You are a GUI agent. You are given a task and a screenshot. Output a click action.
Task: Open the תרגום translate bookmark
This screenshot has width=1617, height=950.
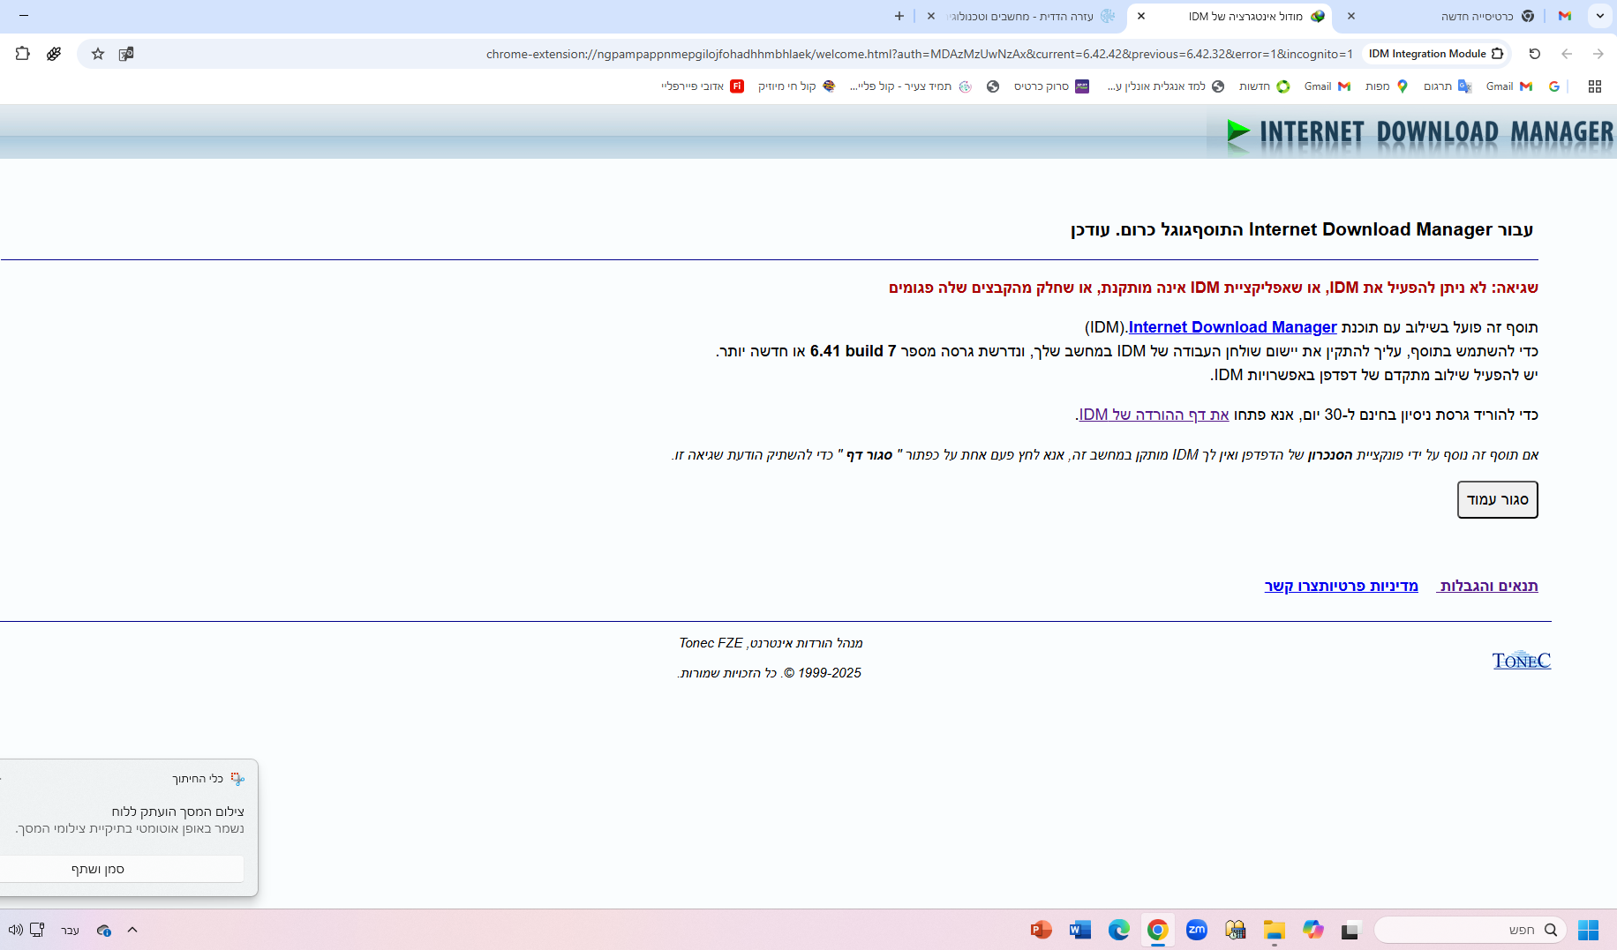[1448, 86]
